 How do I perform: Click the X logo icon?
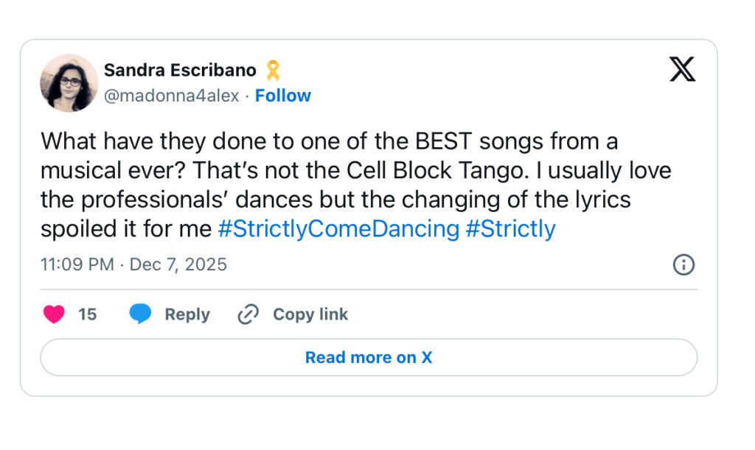point(682,70)
